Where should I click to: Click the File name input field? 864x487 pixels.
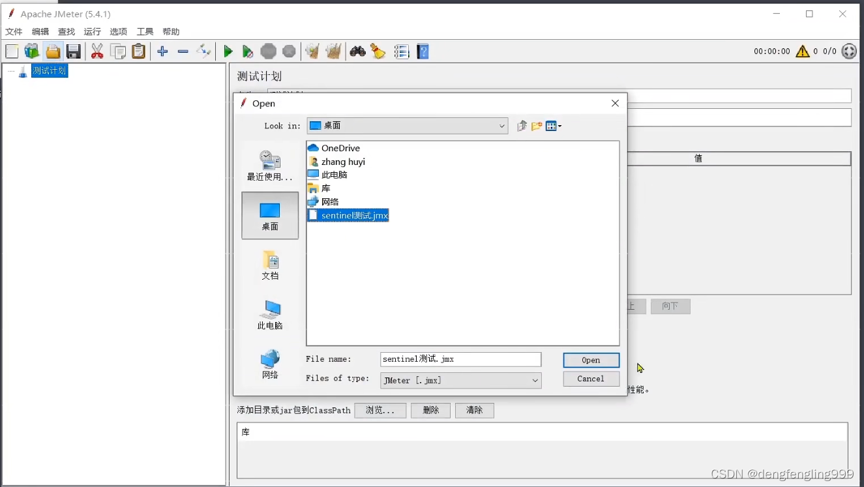(460, 359)
